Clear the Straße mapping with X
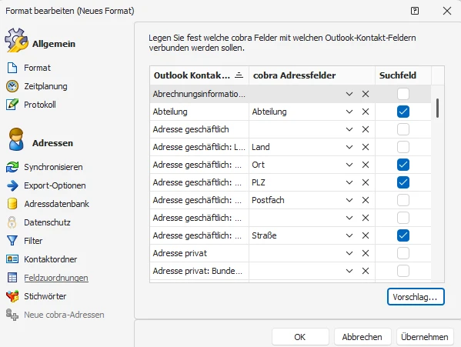461x347 pixels. pyautogui.click(x=366, y=235)
